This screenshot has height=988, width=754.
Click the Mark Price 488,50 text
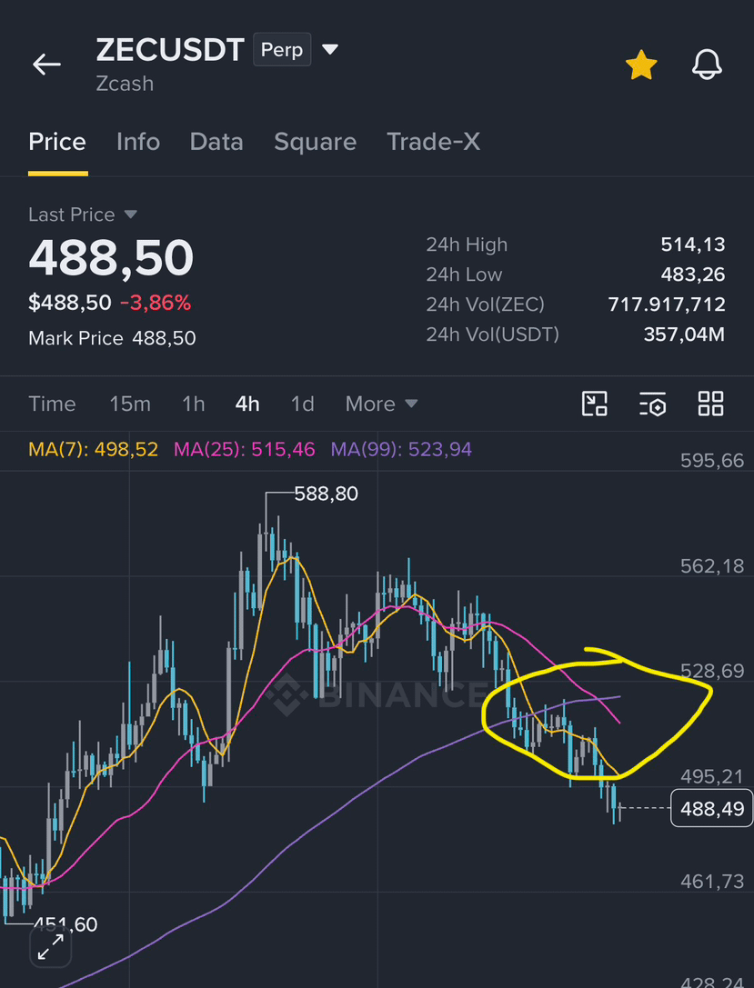click(x=112, y=338)
